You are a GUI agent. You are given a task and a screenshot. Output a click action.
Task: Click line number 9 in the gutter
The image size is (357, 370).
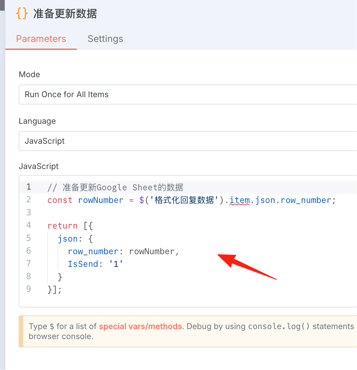[29, 289]
